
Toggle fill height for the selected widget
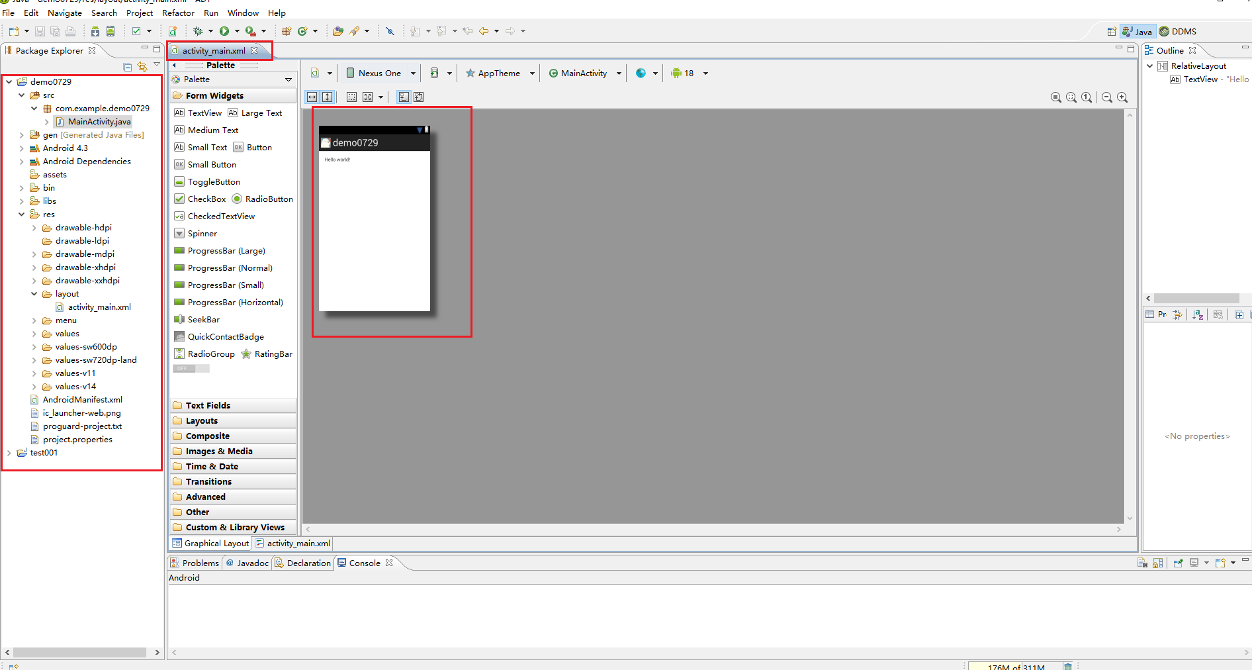328,97
